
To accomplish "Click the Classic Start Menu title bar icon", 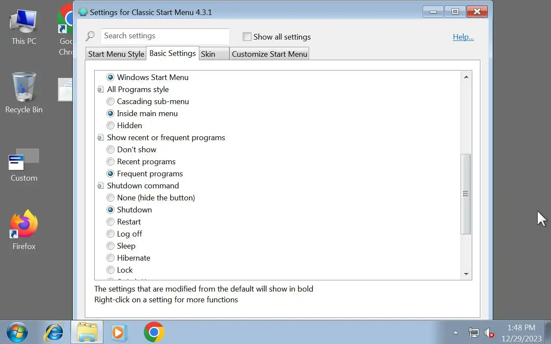I will [x=83, y=12].
